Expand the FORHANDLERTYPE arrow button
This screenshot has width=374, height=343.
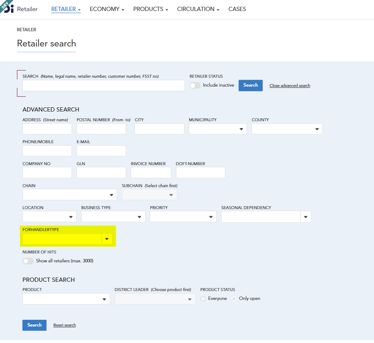click(x=107, y=239)
